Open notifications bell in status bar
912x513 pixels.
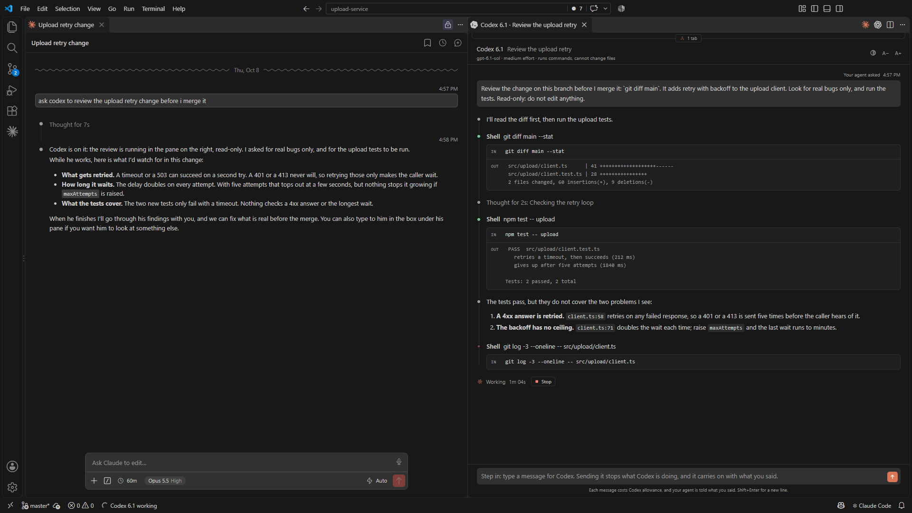point(902,505)
